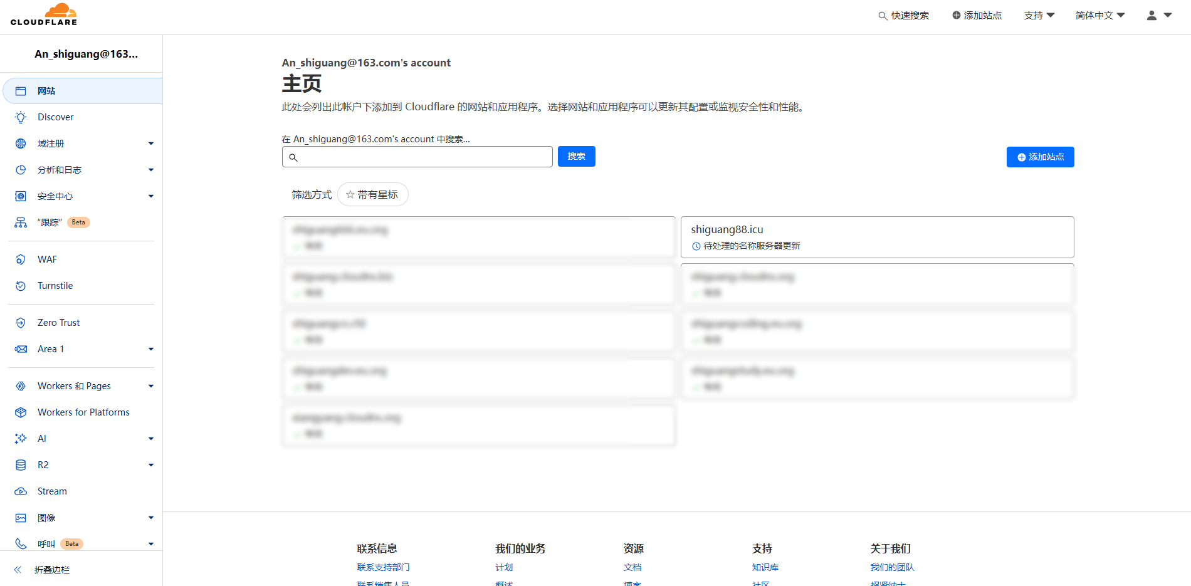This screenshot has height=586, width=1191.
Task: Open Stream from the sidebar
Action: pos(83,491)
